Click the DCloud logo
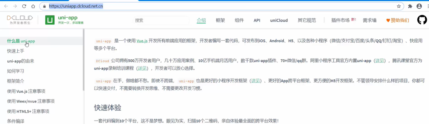 (20, 20)
